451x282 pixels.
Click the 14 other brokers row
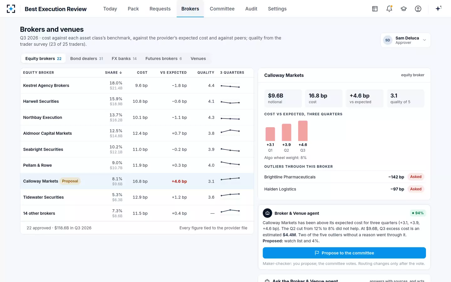137,213
